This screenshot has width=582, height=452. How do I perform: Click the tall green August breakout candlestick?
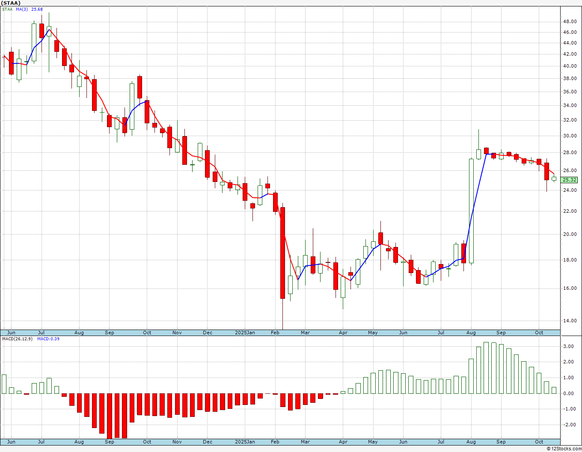point(471,211)
